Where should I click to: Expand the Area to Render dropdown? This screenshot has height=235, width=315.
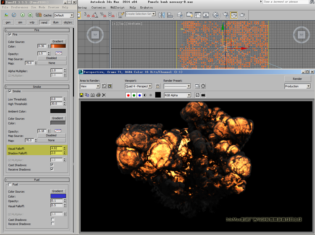point(90,86)
